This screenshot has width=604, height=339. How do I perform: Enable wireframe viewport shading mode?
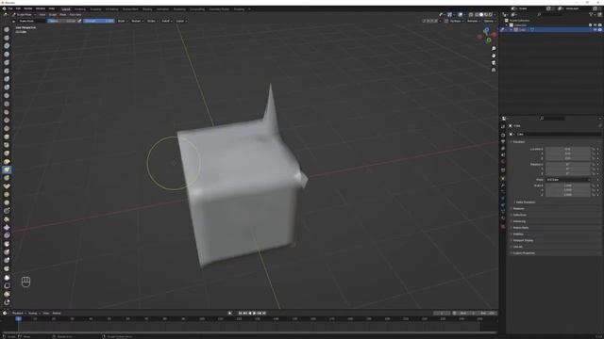pos(477,15)
